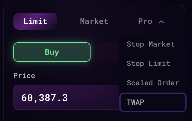Click the partially hidden red button

click(x=108, y=52)
